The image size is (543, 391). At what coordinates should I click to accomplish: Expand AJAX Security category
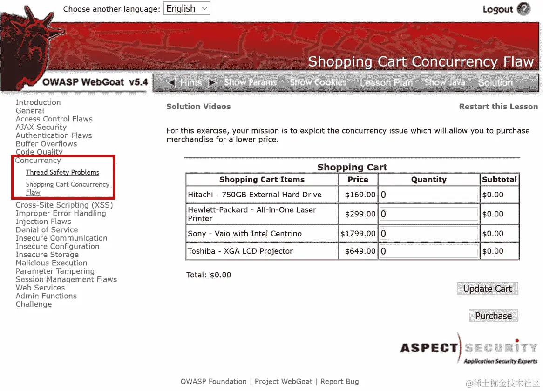tap(41, 128)
